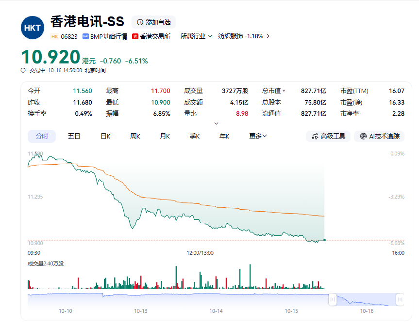Select the 分时 chart tab

click(42, 137)
